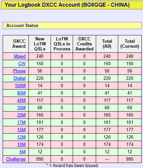Image resolution: width=143 pixels, height=168 pixels.
Task: Open the 80M award link
Action: point(21,93)
